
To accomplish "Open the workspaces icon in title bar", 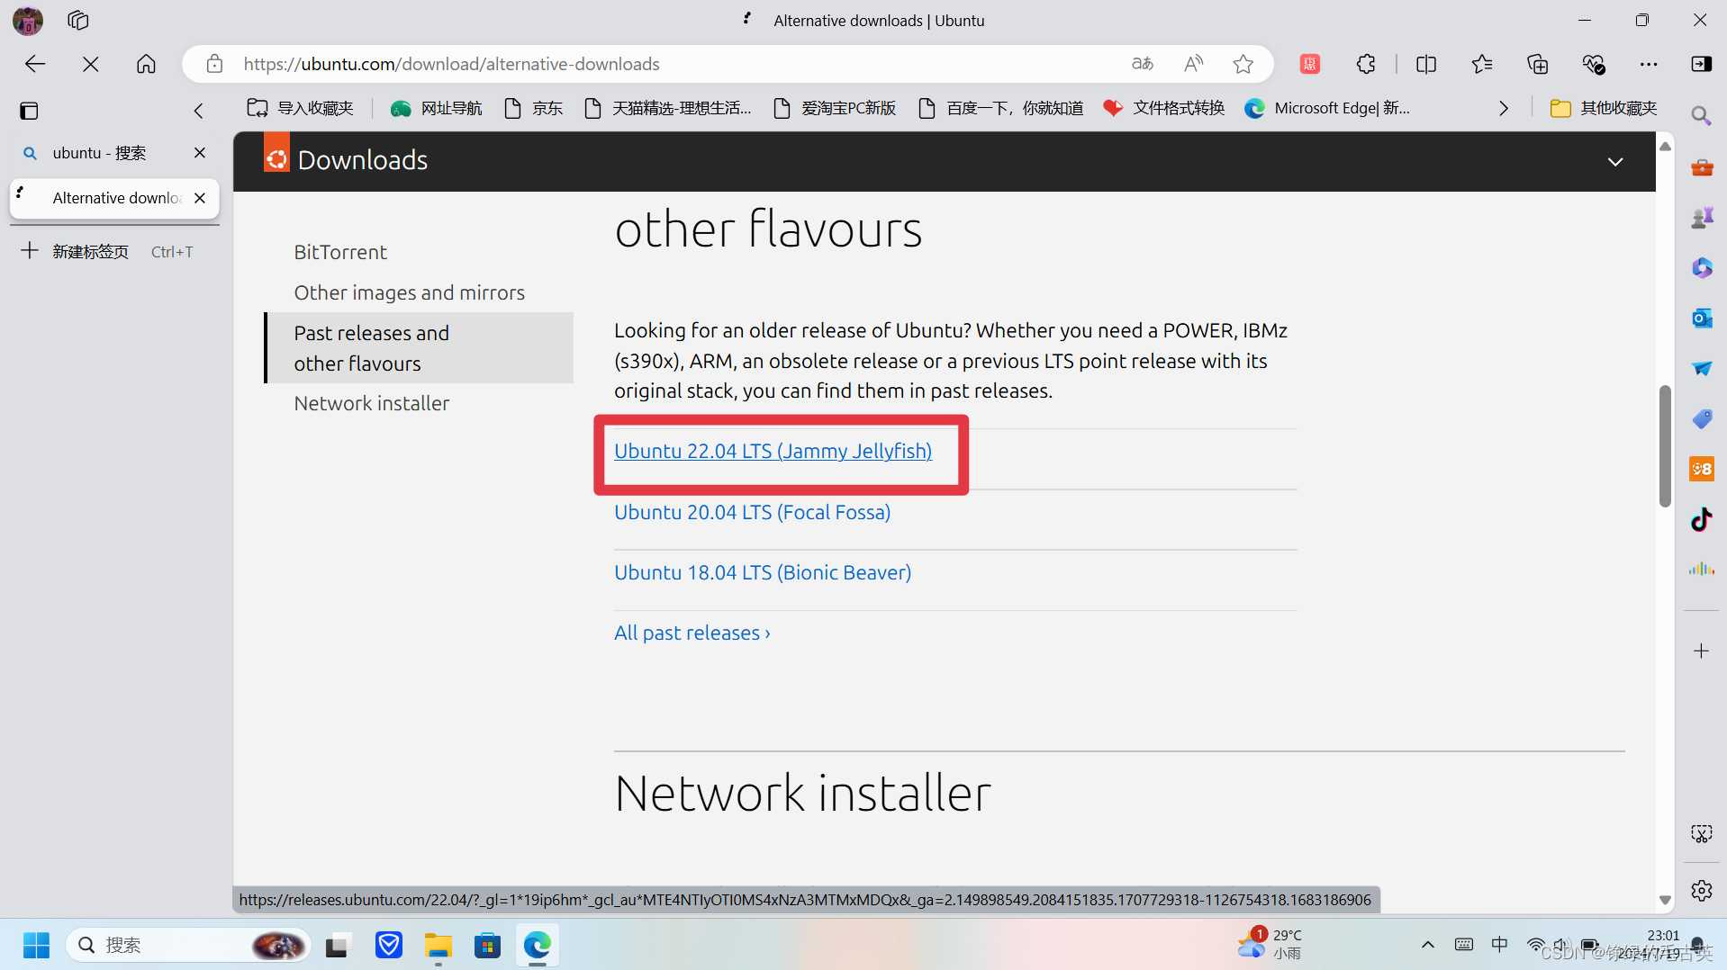I will [x=78, y=20].
